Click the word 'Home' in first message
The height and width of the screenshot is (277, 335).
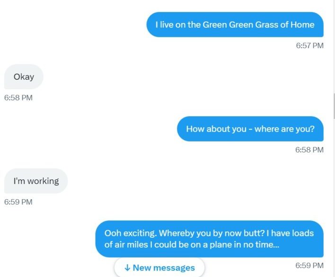[302, 25]
